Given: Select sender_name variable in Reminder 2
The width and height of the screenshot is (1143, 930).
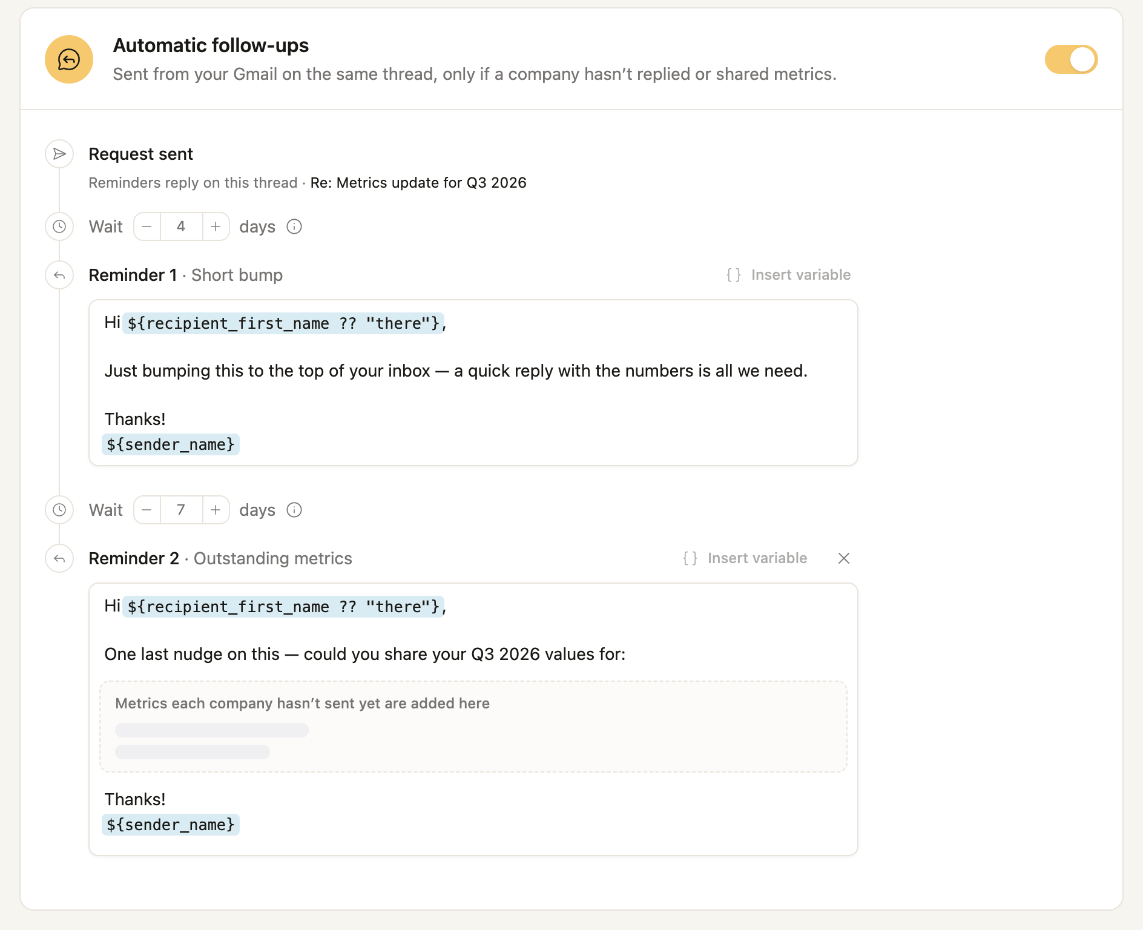Looking at the screenshot, I should pyautogui.click(x=171, y=825).
